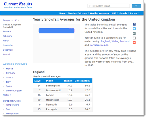Image resolution: width=148 pixels, height=119 pixels.
Task: Open Europe in the navigation bar
Action: point(134,13)
